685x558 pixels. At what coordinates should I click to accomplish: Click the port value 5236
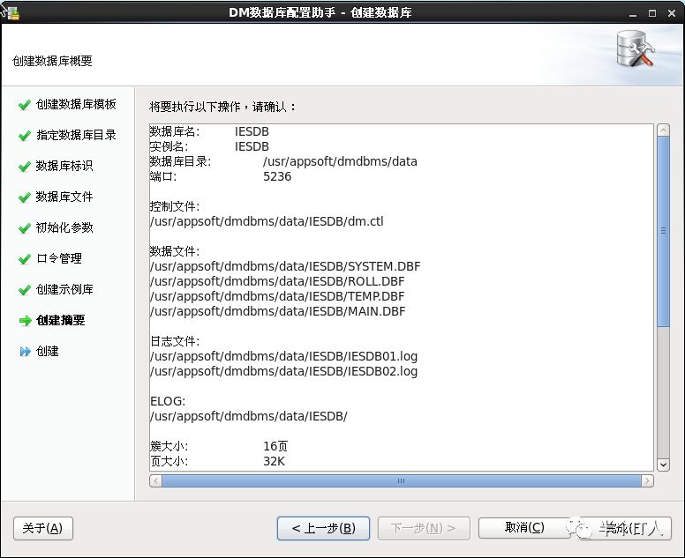click(x=277, y=176)
